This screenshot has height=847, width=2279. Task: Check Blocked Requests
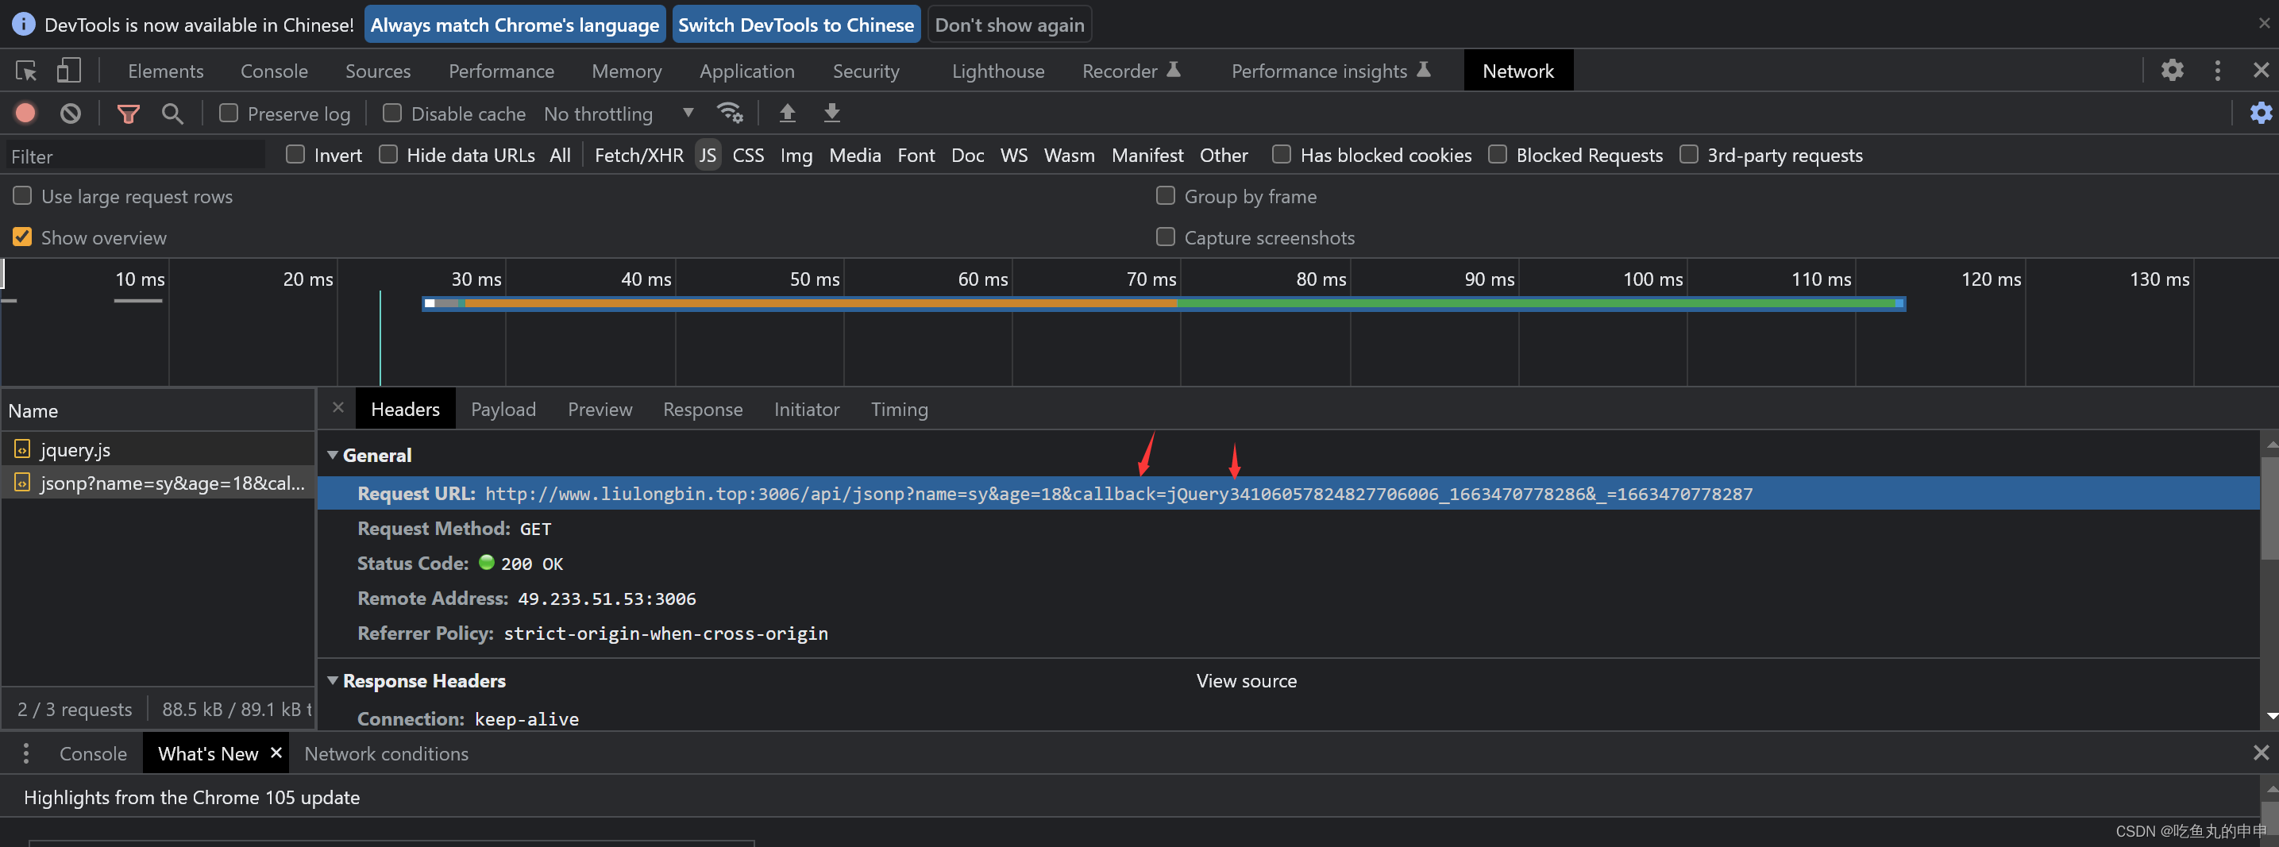tap(1497, 155)
